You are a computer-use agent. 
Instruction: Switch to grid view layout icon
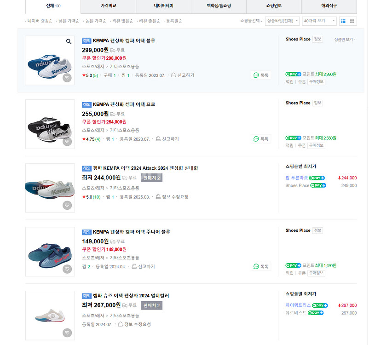[352, 21]
